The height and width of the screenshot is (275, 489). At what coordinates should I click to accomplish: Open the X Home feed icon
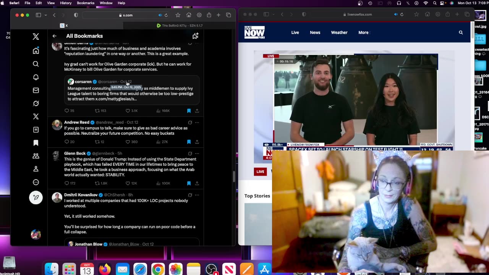36,51
